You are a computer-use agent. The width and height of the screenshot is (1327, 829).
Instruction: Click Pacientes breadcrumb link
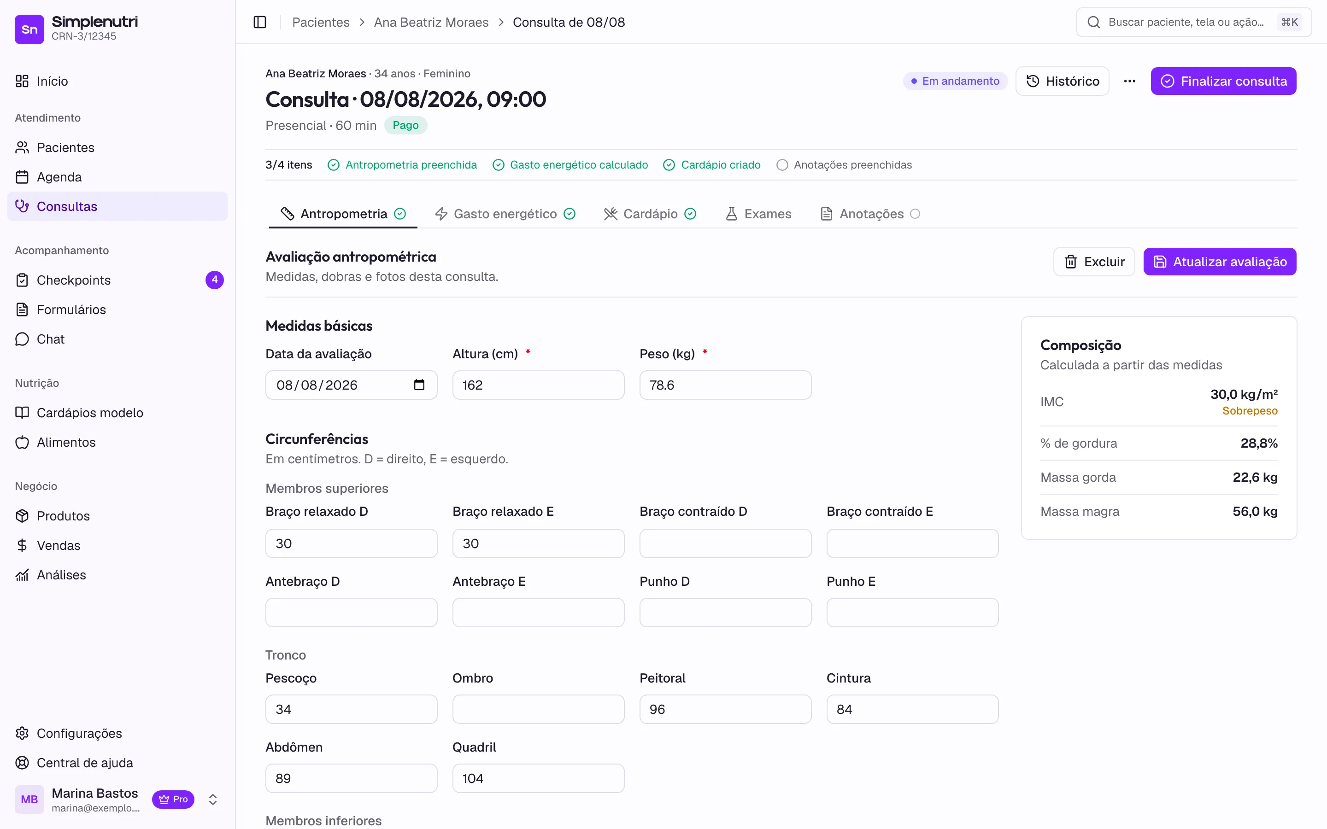321,22
